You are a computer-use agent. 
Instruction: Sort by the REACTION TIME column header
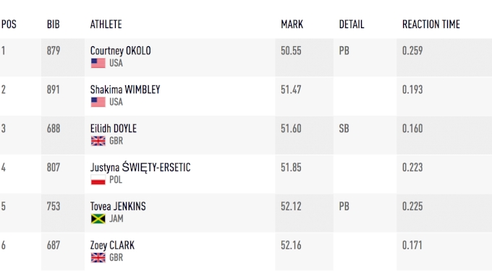[x=431, y=24]
